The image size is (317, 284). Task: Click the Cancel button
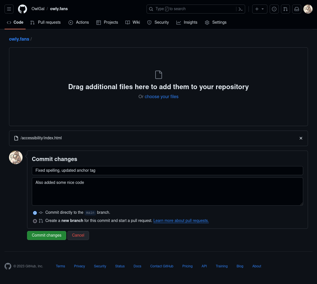coord(78,235)
